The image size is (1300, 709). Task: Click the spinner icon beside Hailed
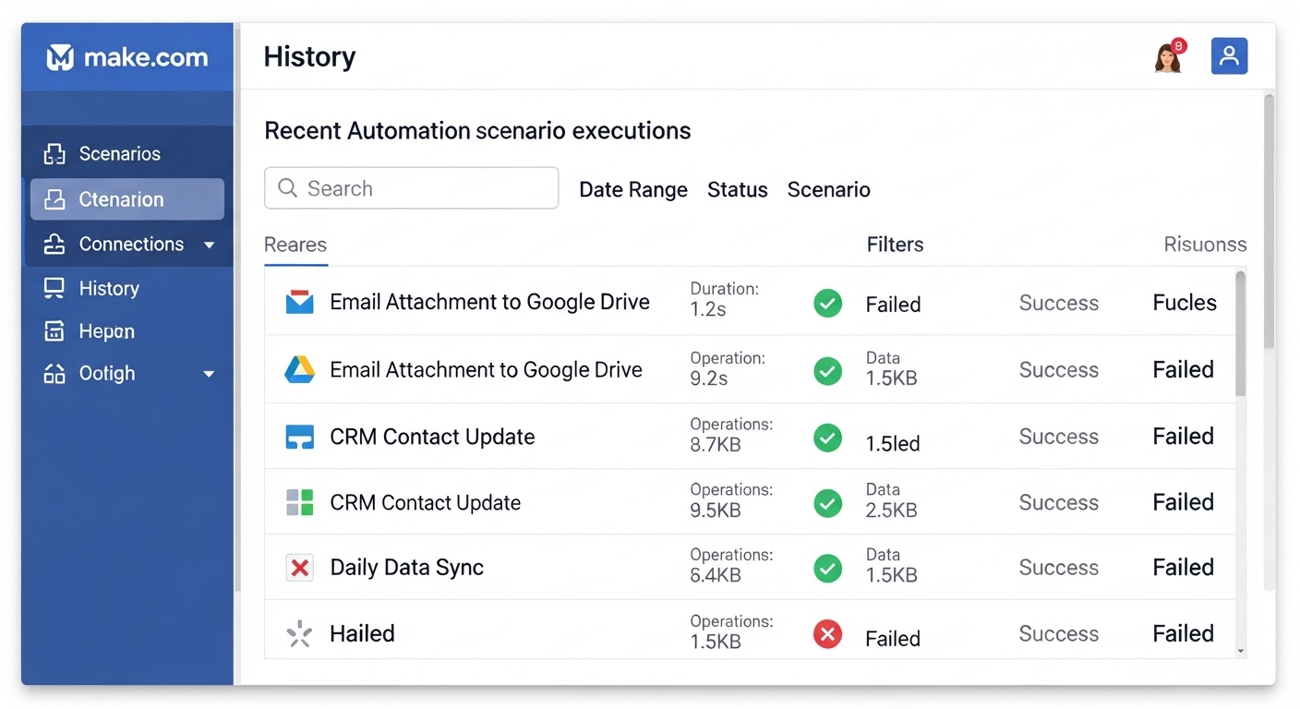click(x=299, y=634)
